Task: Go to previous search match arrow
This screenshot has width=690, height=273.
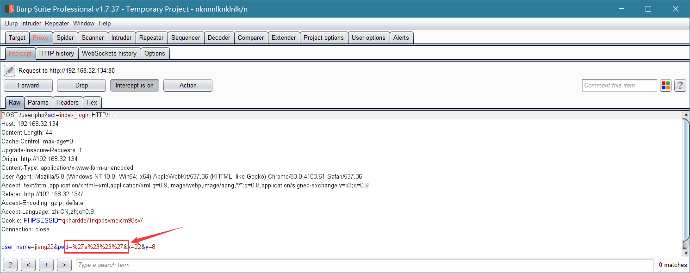Action: [28, 265]
